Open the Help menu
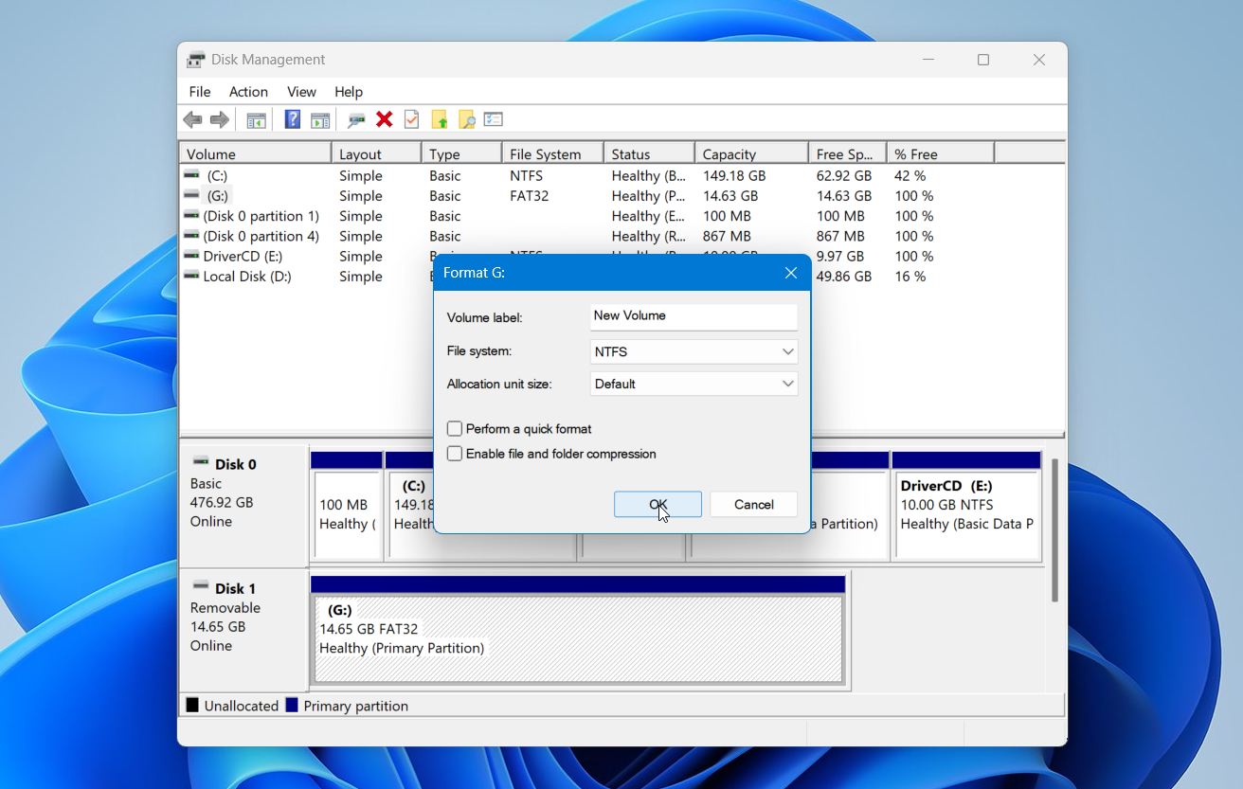Image resolution: width=1243 pixels, height=789 pixels. [x=349, y=92]
